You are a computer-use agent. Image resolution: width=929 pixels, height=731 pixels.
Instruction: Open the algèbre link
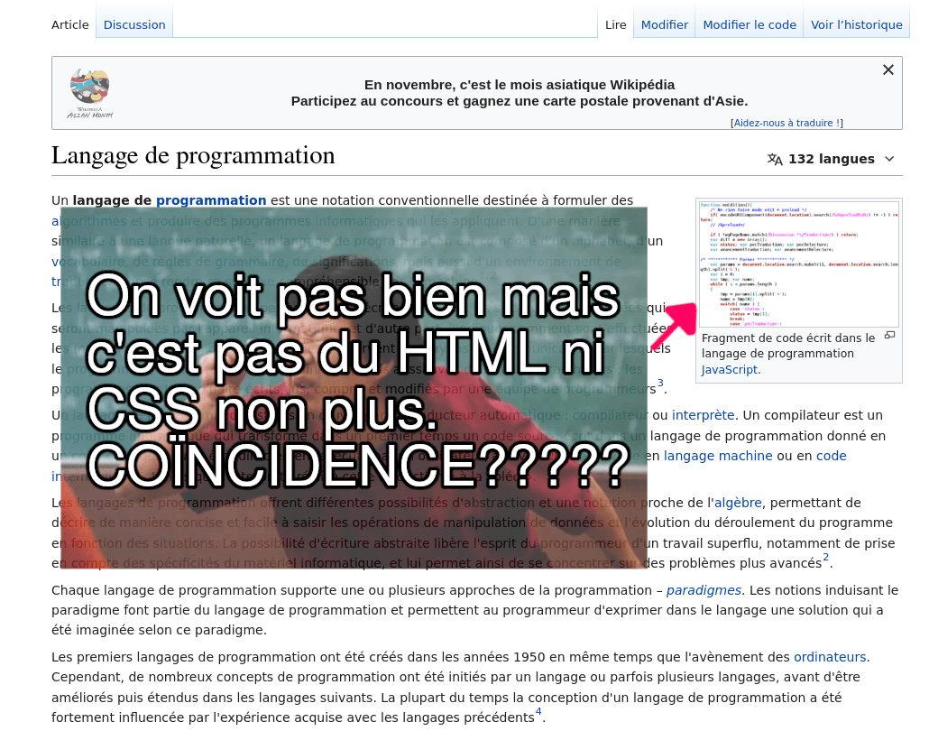(738, 503)
